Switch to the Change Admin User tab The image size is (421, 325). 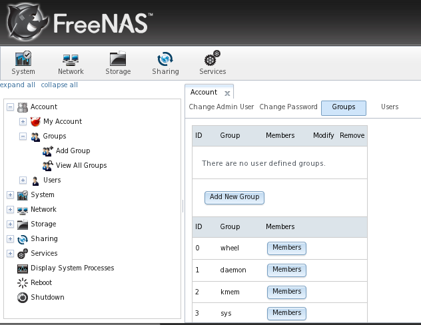coord(221,107)
